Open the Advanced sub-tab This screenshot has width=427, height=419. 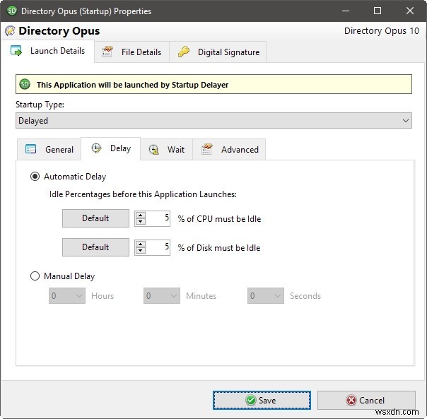tap(229, 149)
